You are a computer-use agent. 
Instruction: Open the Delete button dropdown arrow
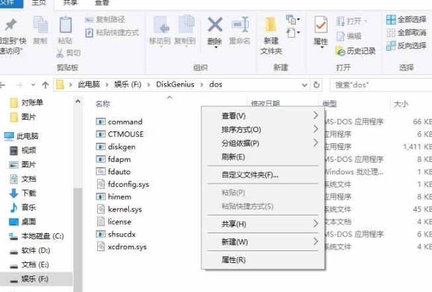point(216,48)
